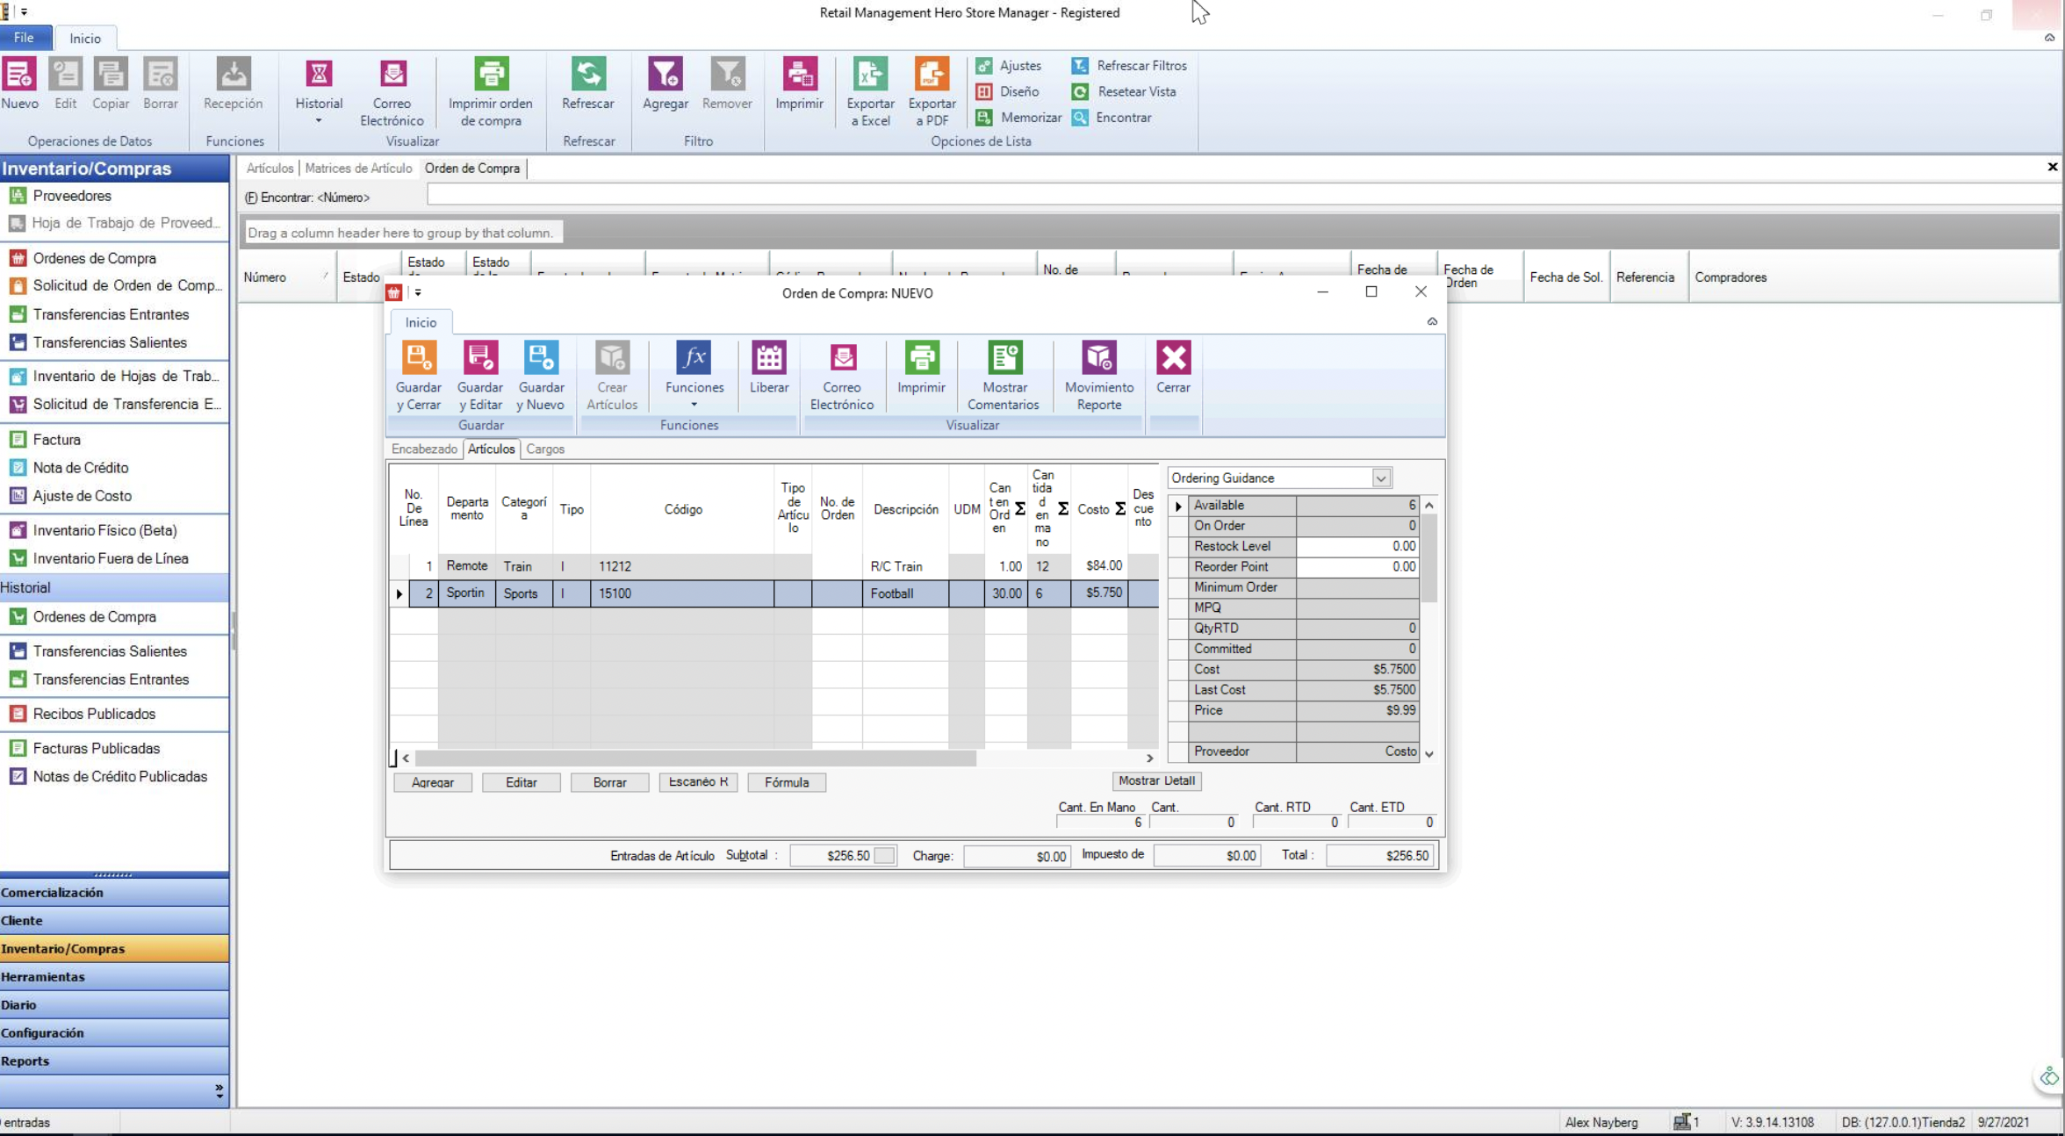Screen dimensions: 2065x1136
Task: Click Guardar y Nuevo icon
Action: point(540,358)
